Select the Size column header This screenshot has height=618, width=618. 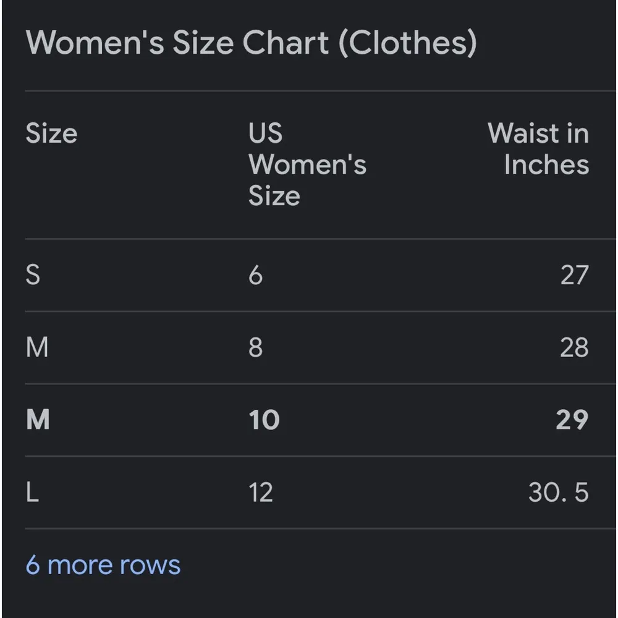pyautogui.click(x=51, y=133)
